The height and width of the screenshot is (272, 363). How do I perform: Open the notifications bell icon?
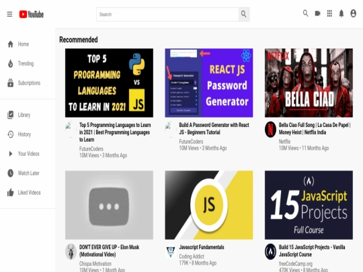[x=341, y=13]
